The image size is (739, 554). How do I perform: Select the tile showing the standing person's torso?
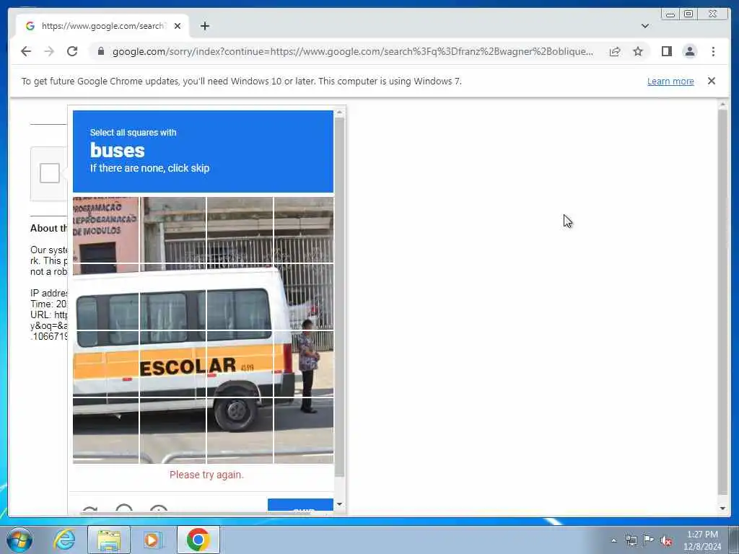(304, 364)
